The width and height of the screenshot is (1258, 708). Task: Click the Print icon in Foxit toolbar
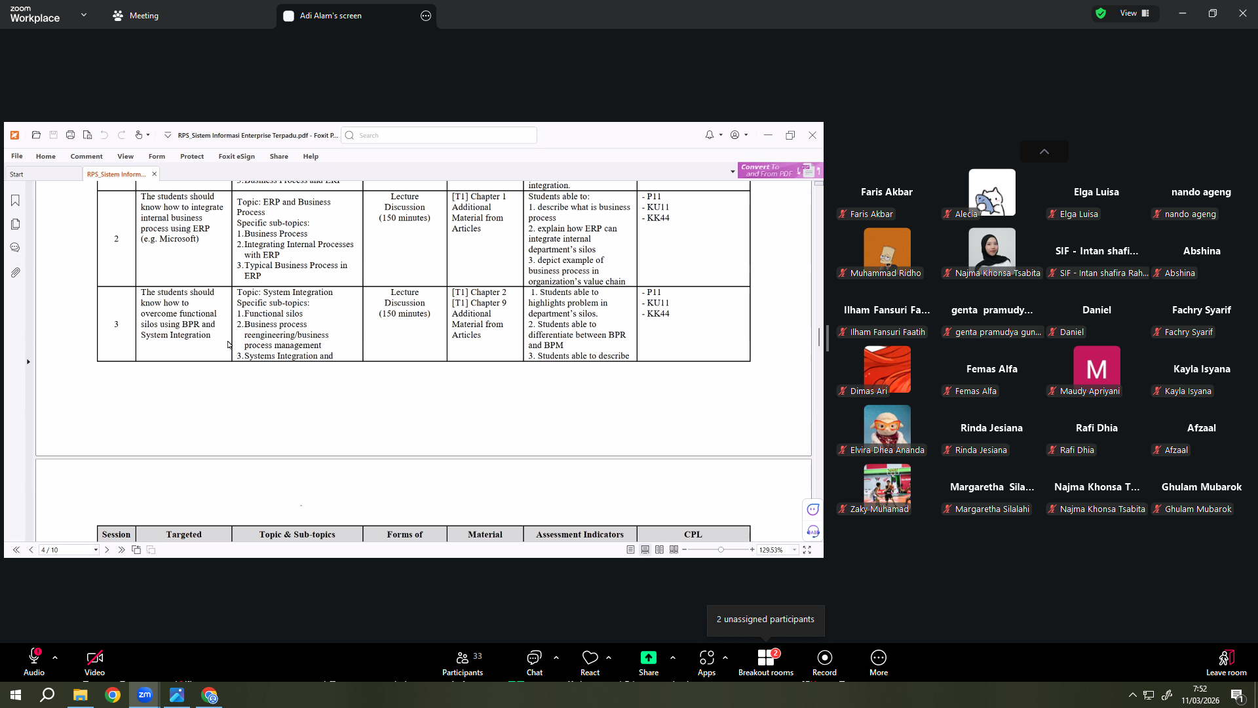click(70, 135)
